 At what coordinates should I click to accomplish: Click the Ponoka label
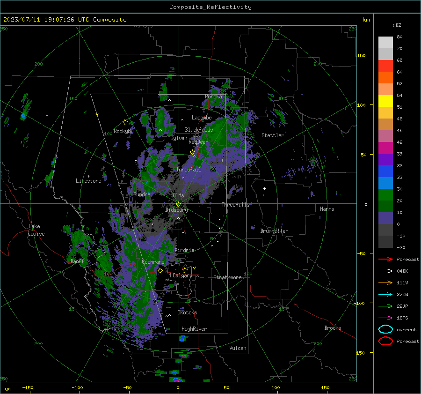213,97
